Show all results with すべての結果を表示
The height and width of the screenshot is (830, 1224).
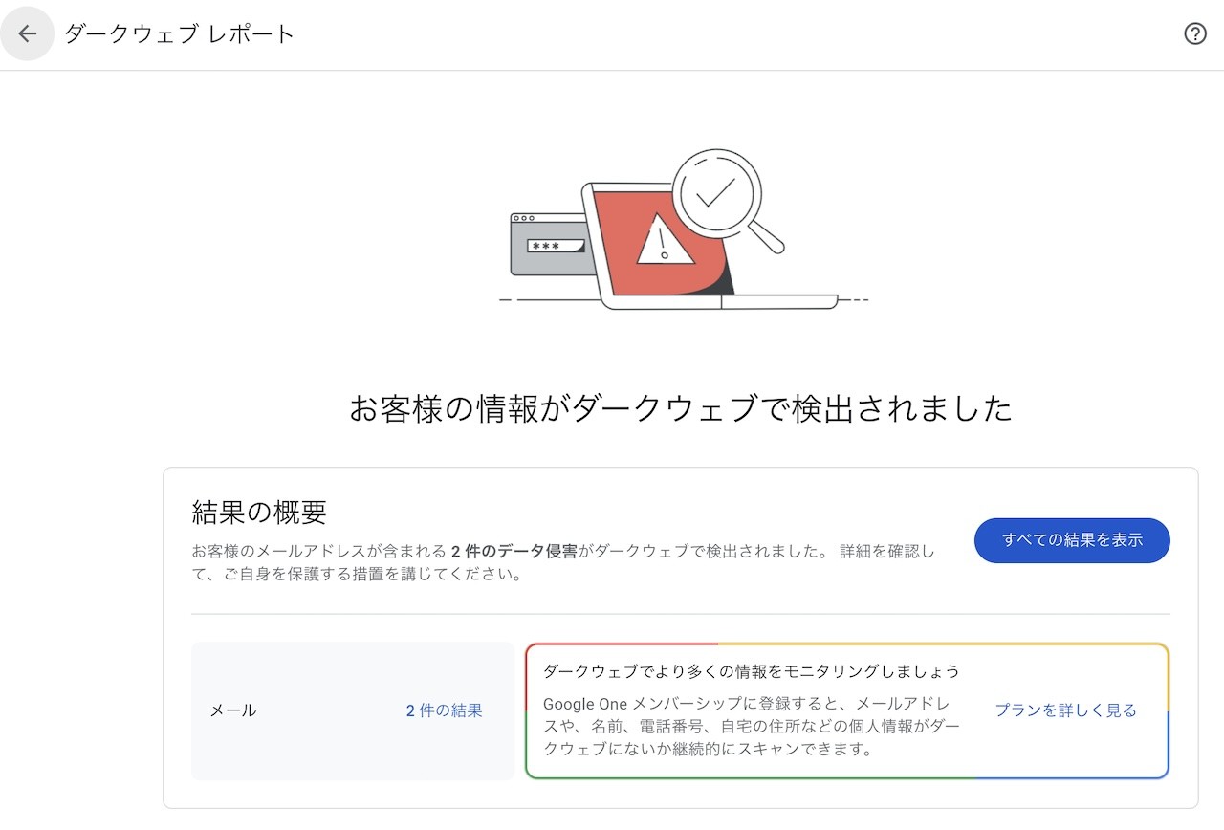[1072, 540]
